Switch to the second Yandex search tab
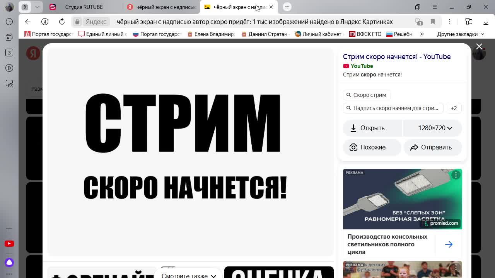 161,7
